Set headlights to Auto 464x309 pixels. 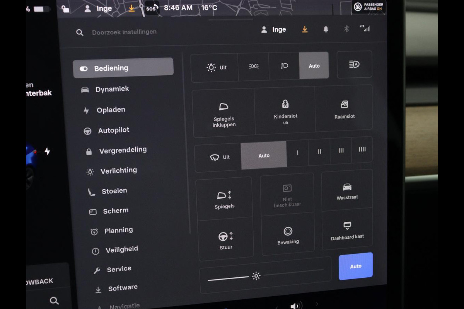[314, 66]
